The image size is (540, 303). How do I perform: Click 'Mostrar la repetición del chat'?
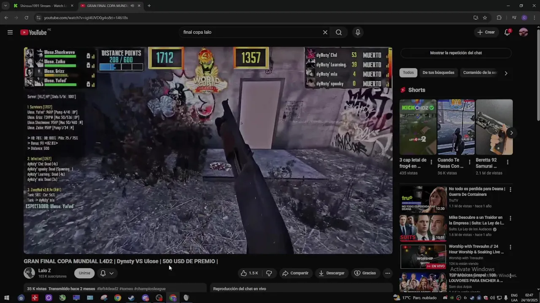(456, 53)
